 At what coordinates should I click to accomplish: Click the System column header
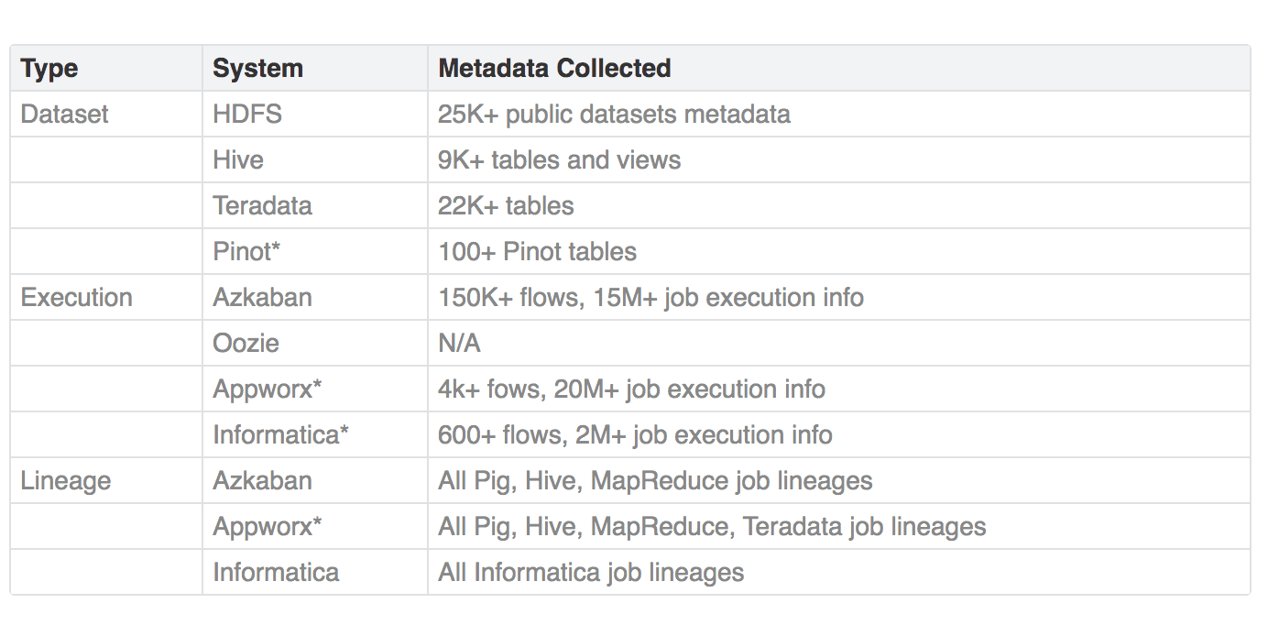(x=257, y=69)
